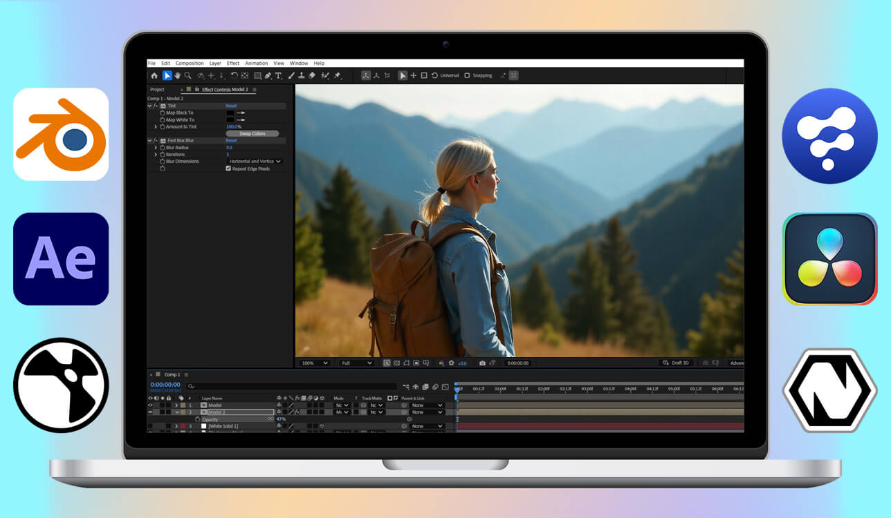Select the White Solid 1 layer
This screenshot has width=891, height=518.
[223, 426]
